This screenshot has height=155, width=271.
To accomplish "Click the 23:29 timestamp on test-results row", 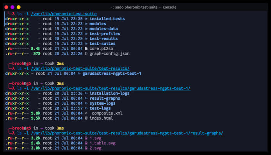I will point(77,39).
